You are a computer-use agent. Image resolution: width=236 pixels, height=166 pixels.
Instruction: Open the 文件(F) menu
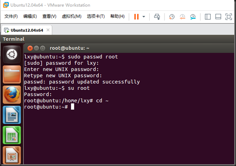coord(11,16)
